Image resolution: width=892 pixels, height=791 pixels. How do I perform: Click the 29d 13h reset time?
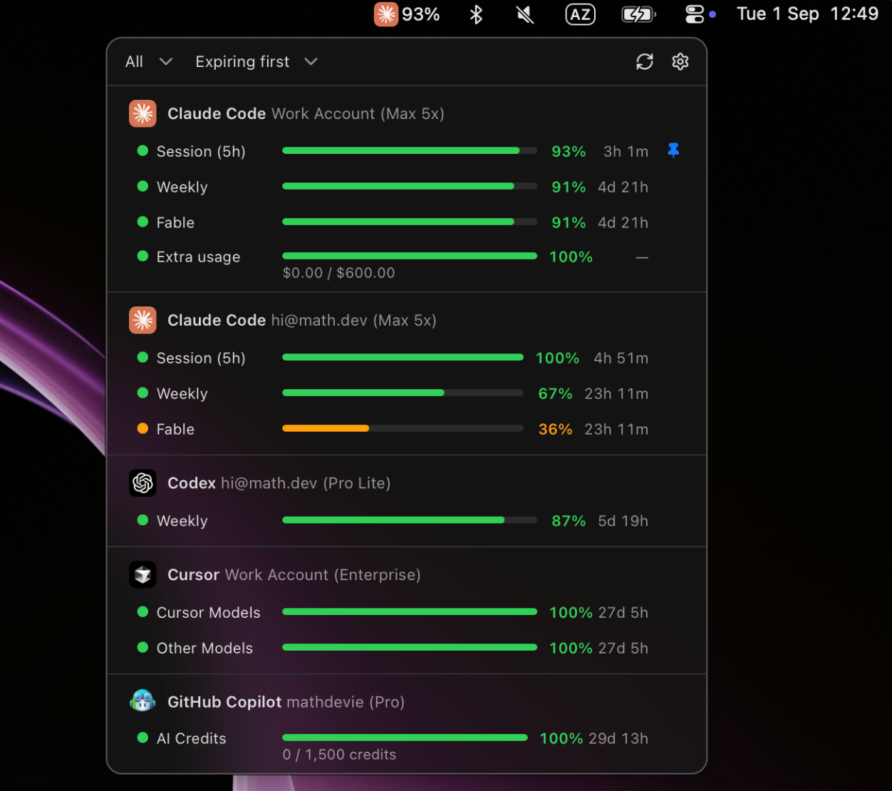point(619,739)
